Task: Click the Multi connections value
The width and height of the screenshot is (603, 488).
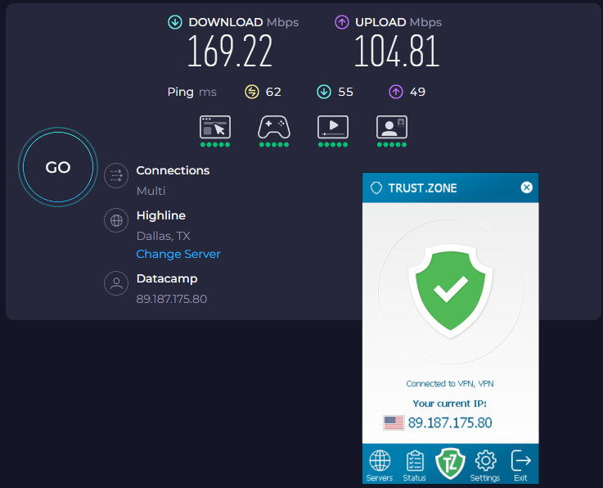Action: pos(151,191)
